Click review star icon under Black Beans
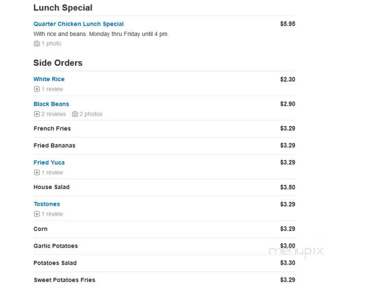 (37, 114)
